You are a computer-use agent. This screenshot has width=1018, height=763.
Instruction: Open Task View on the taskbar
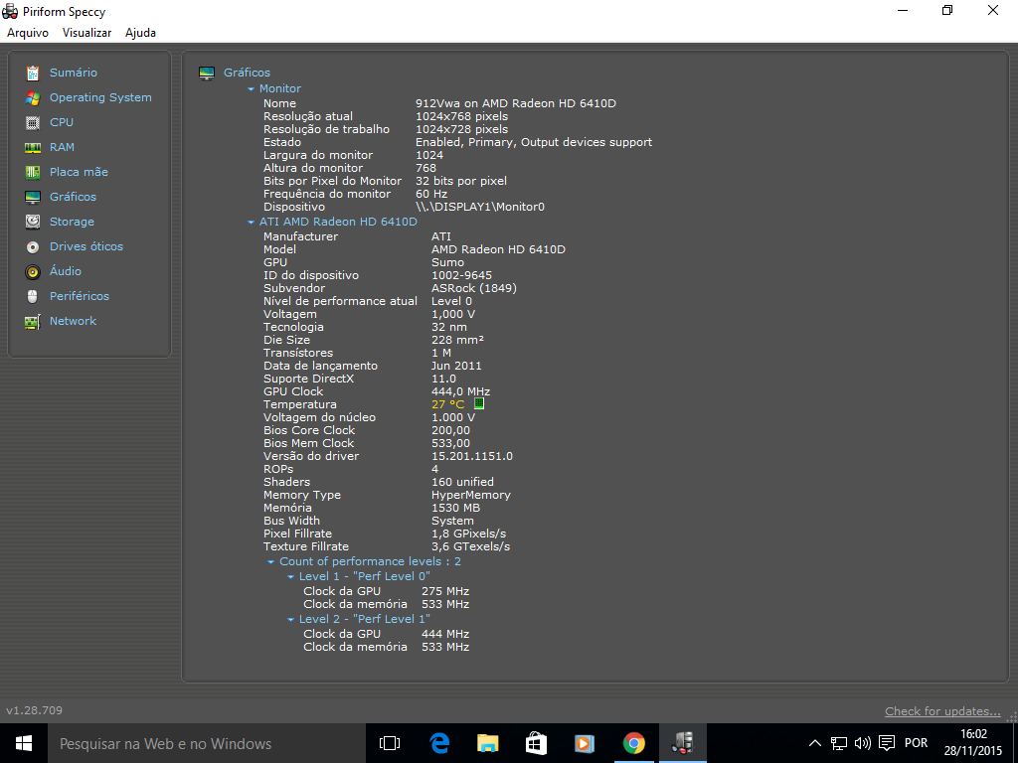pyautogui.click(x=390, y=743)
